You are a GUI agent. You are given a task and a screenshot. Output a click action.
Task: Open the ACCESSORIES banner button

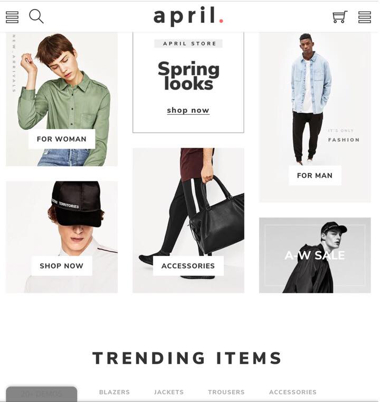pos(188,266)
